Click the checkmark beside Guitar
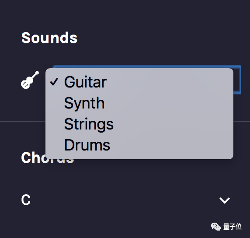 click(54, 82)
